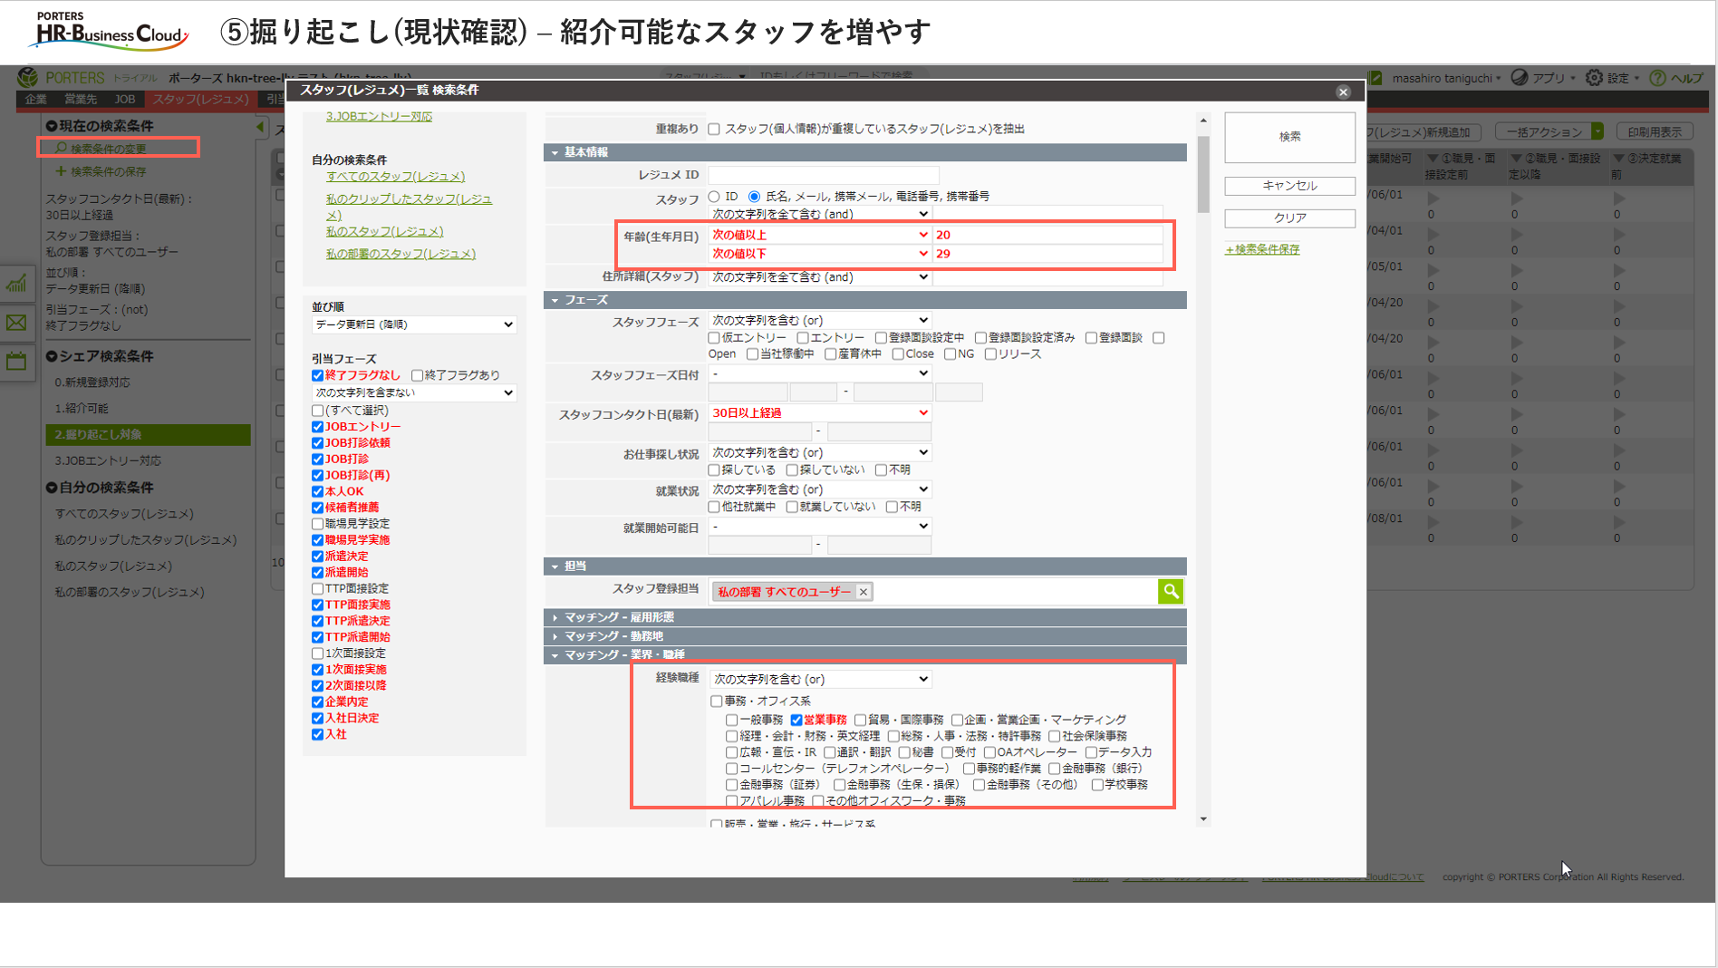Open the アプリ icon menu
The width and height of the screenshot is (1718, 968).
[1520, 78]
